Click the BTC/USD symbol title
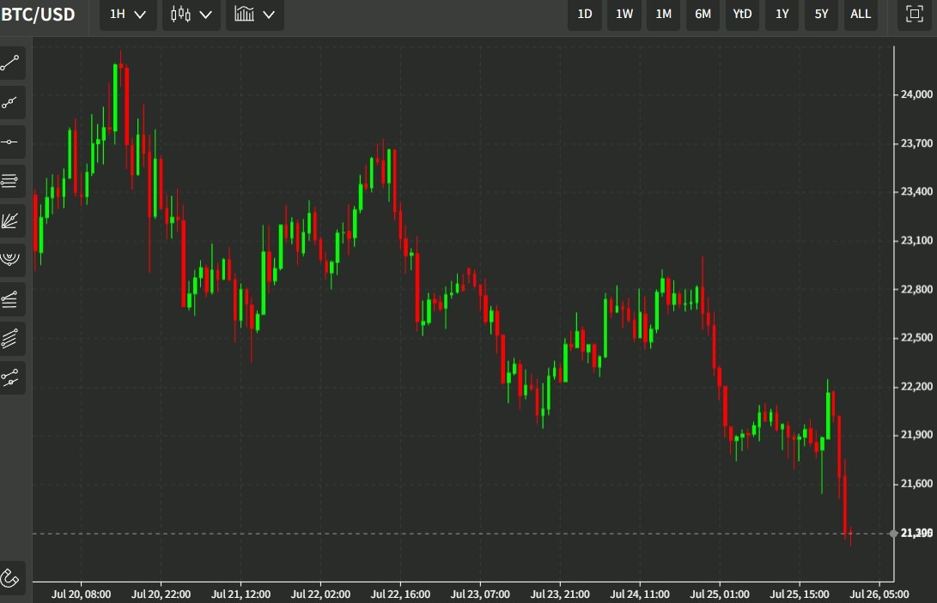This screenshot has width=937, height=603. point(39,15)
